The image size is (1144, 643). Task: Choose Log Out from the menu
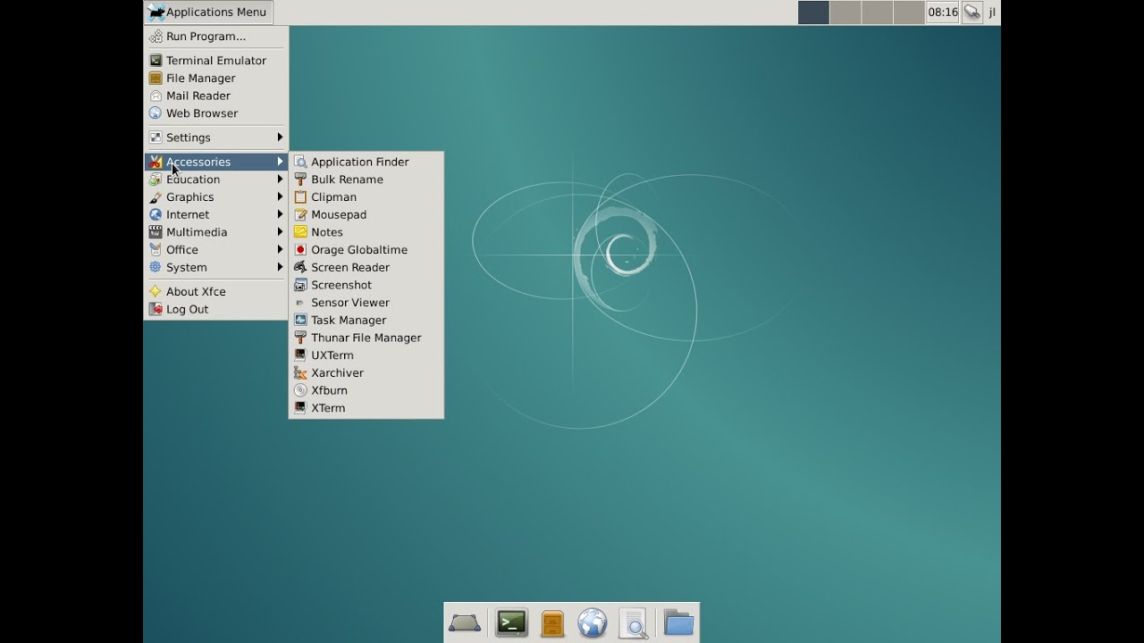[216, 309]
